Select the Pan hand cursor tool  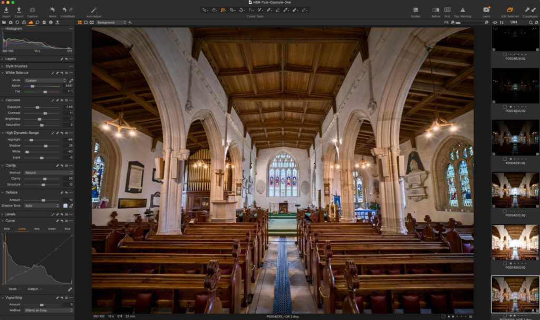[214, 10]
